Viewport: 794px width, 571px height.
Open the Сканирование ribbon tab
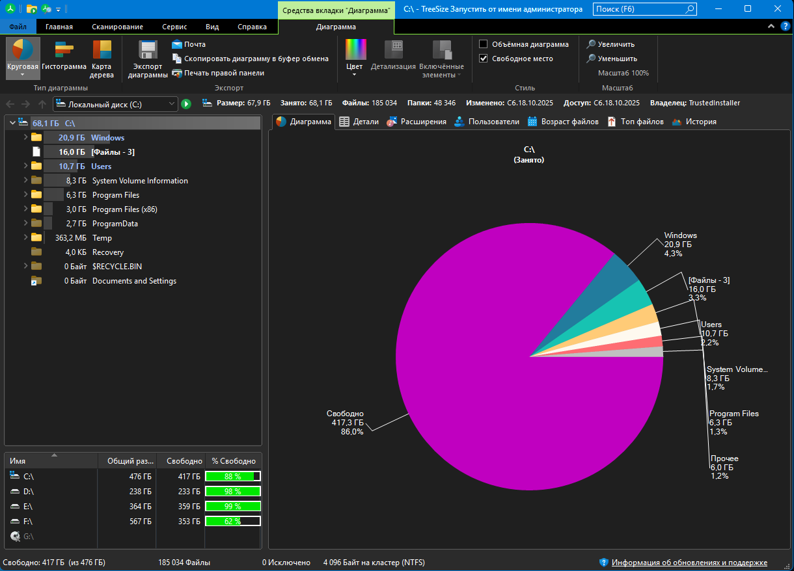point(117,27)
